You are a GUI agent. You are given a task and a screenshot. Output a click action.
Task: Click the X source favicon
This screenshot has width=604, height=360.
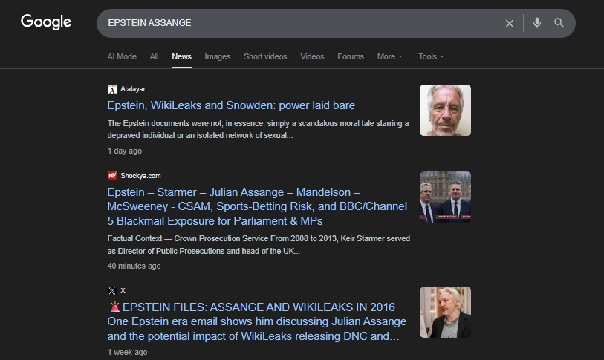pyautogui.click(x=112, y=291)
